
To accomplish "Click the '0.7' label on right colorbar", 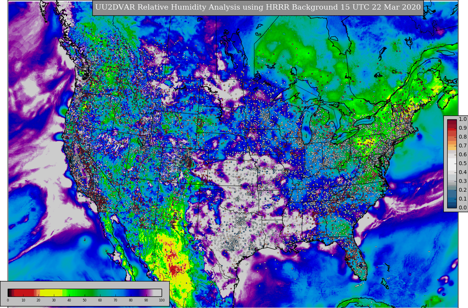I will (x=463, y=146).
